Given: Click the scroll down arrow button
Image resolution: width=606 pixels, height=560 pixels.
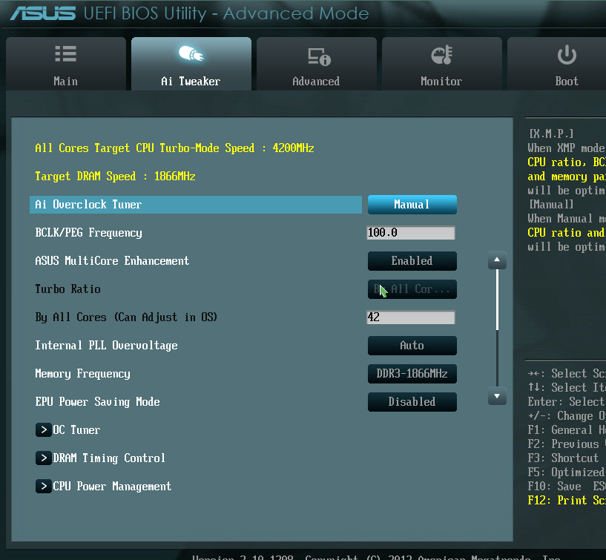Looking at the screenshot, I should pyautogui.click(x=497, y=396).
